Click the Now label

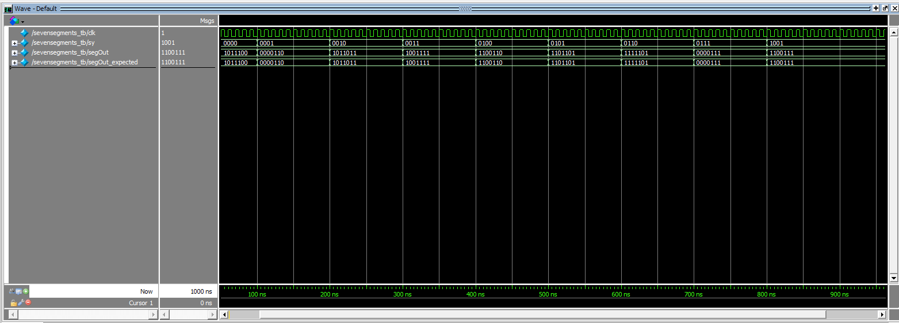[x=147, y=292]
